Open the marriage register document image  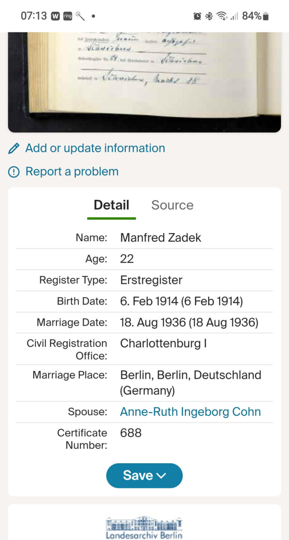[x=144, y=82]
